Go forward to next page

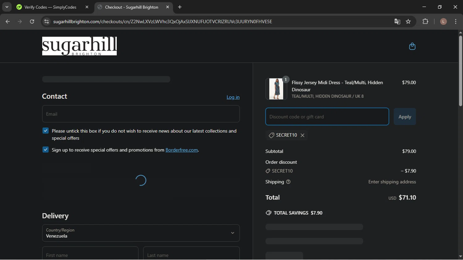(x=20, y=22)
